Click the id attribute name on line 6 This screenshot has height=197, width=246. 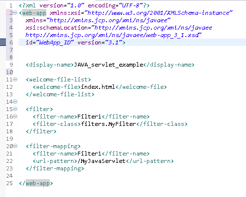tap(29, 42)
